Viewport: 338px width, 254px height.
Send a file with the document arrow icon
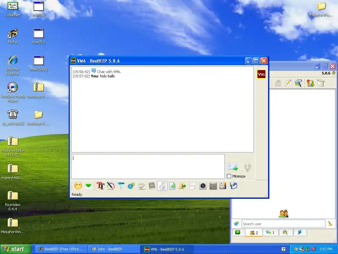[172, 186]
